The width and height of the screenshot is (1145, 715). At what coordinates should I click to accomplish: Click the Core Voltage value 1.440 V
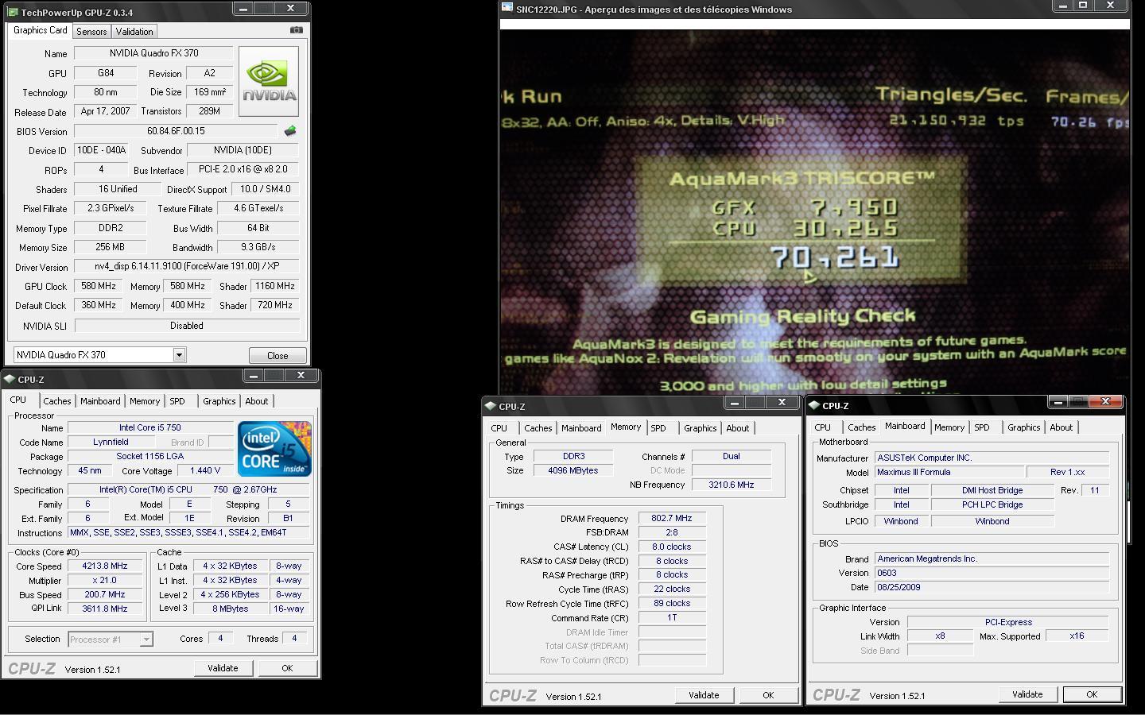click(205, 470)
